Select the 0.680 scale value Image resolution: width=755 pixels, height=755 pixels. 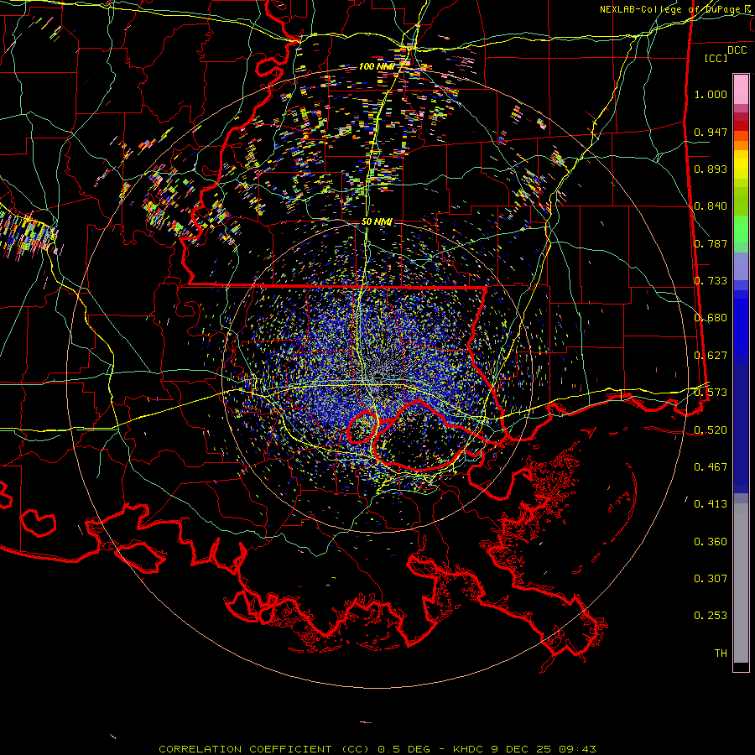711,318
